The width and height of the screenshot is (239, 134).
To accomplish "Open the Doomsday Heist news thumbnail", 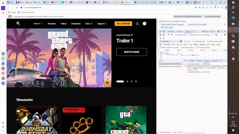I will point(37,120).
